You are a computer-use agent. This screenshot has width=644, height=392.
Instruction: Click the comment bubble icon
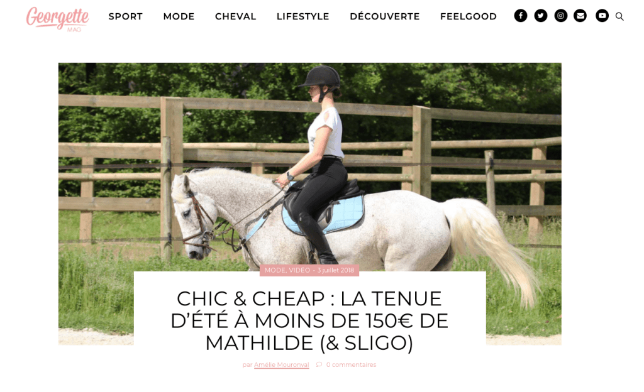pos(319,364)
